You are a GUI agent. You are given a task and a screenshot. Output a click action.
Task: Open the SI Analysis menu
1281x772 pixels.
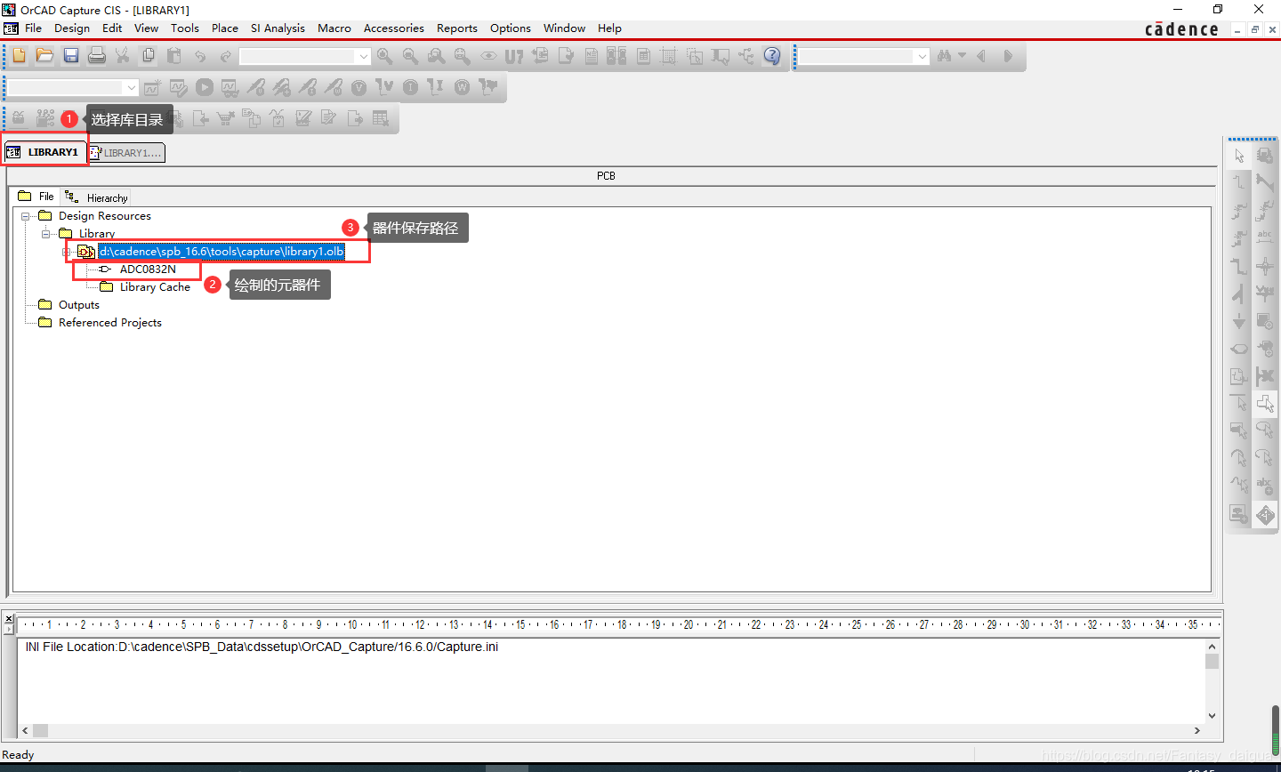(x=278, y=28)
